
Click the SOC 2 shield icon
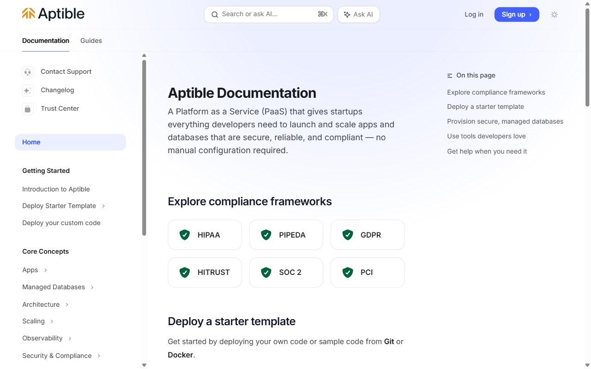pyautogui.click(x=266, y=272)
